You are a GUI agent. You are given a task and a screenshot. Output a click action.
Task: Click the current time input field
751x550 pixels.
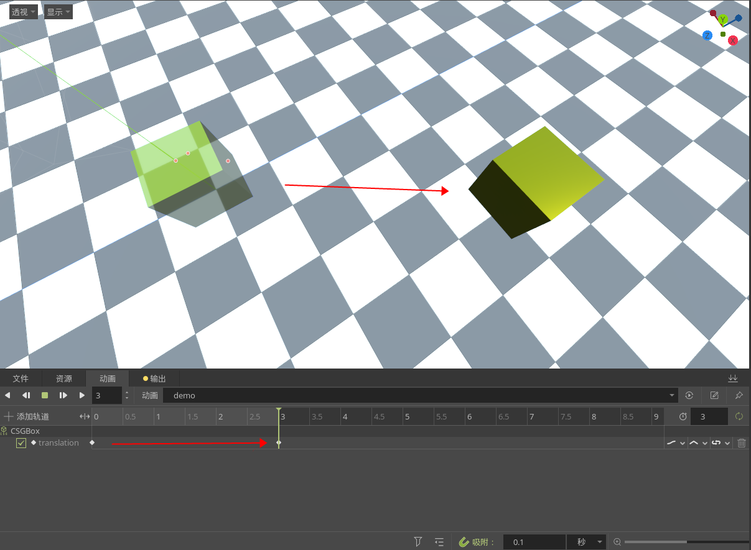click(x=108, y=395)
